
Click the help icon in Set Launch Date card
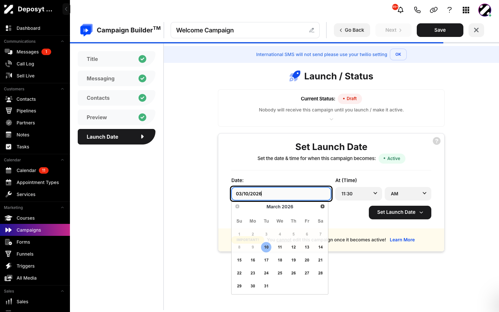(x=437, y=141)
